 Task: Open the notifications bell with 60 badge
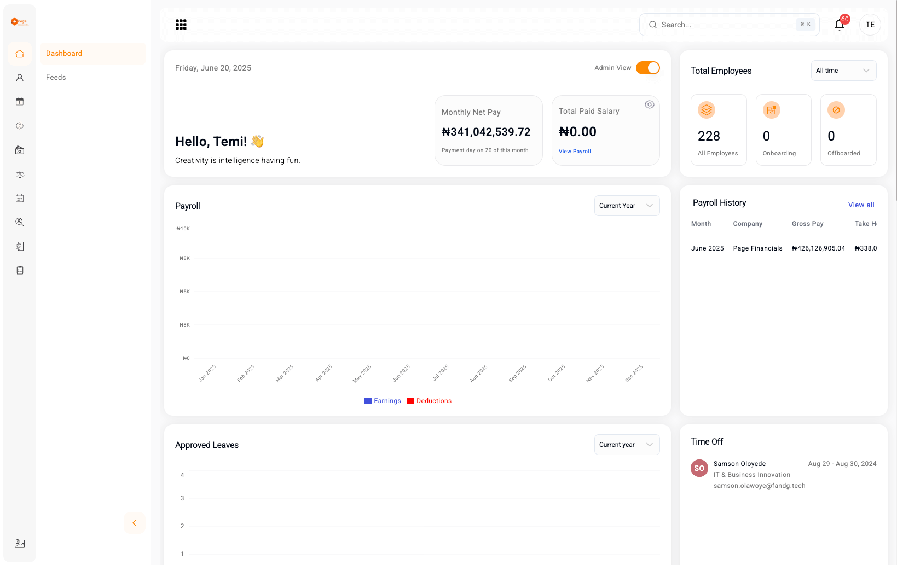click(839, 25)
